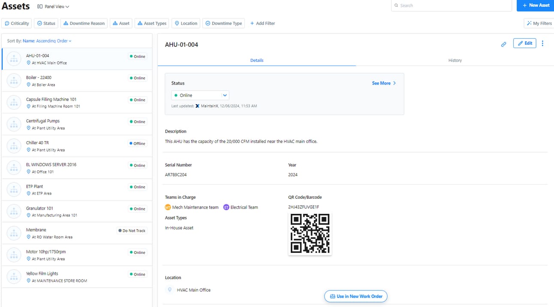This screenshot has width=554, height=307.
Task: Select the Capsule Filling Machine 101 row
Action: coord(77,103)
